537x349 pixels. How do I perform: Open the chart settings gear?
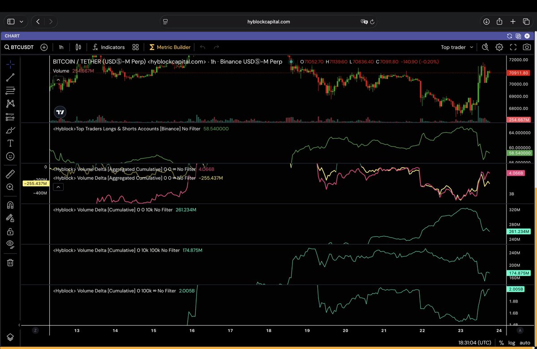click(499, 47)
